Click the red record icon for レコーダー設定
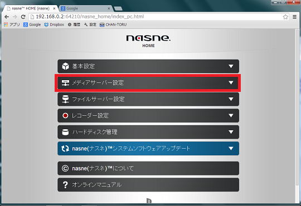This screenshot has width=301, height=206. 65,115
